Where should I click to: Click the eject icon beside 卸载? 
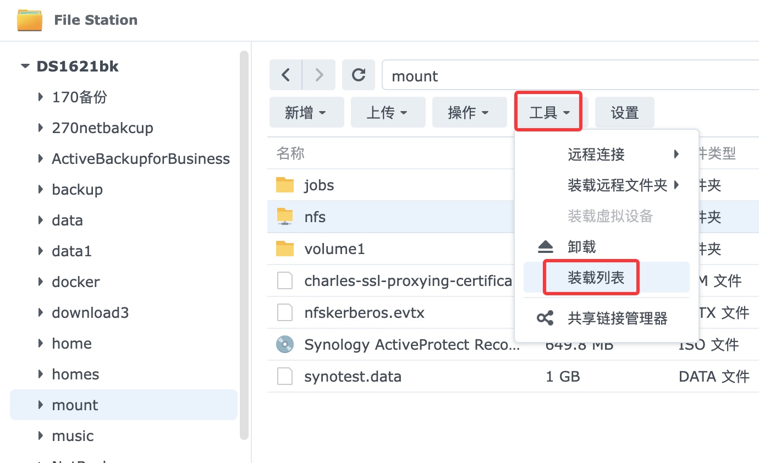[x=545, y=247]
